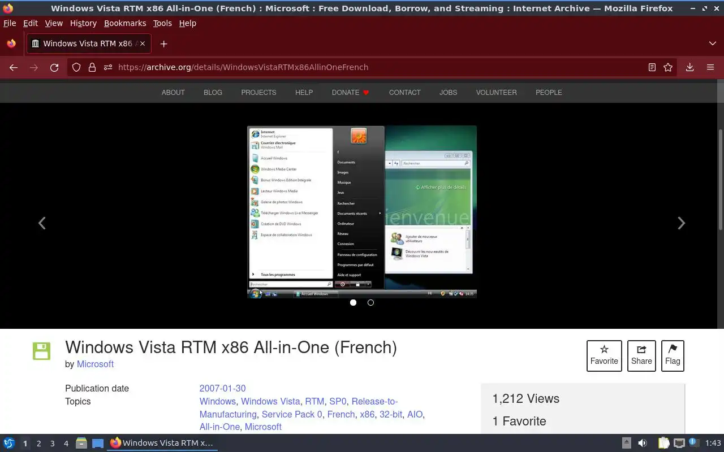Open the network status tray icon
The height and width of the screenshot is (452, 724).
679,443
